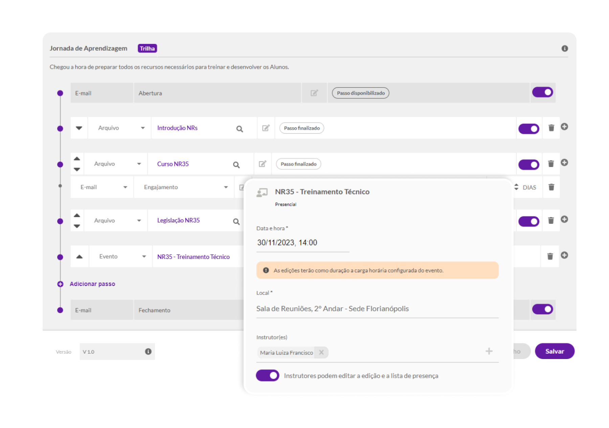Open the Legislação NR35 link

[178, 220]
